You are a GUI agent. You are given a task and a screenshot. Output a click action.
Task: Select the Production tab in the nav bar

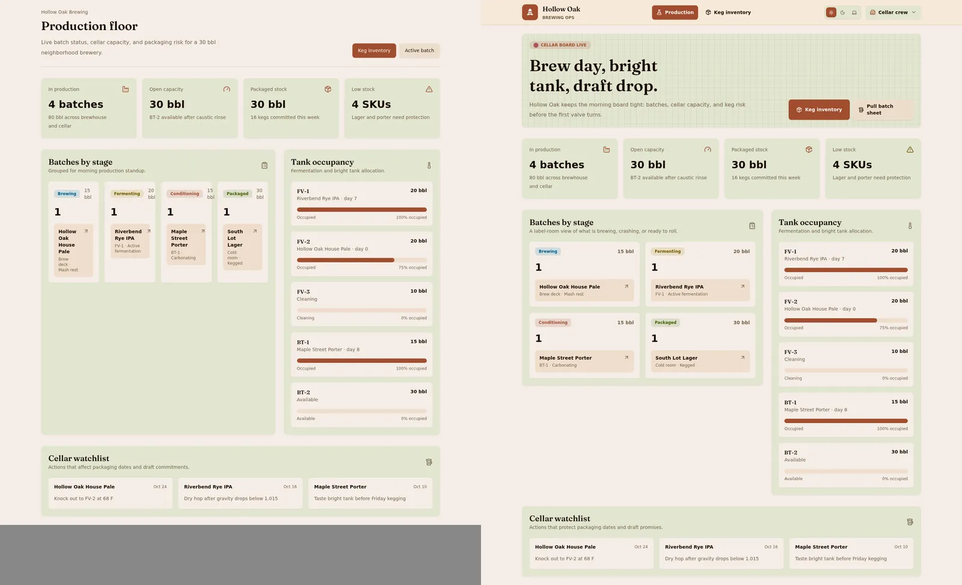(675, 12)
